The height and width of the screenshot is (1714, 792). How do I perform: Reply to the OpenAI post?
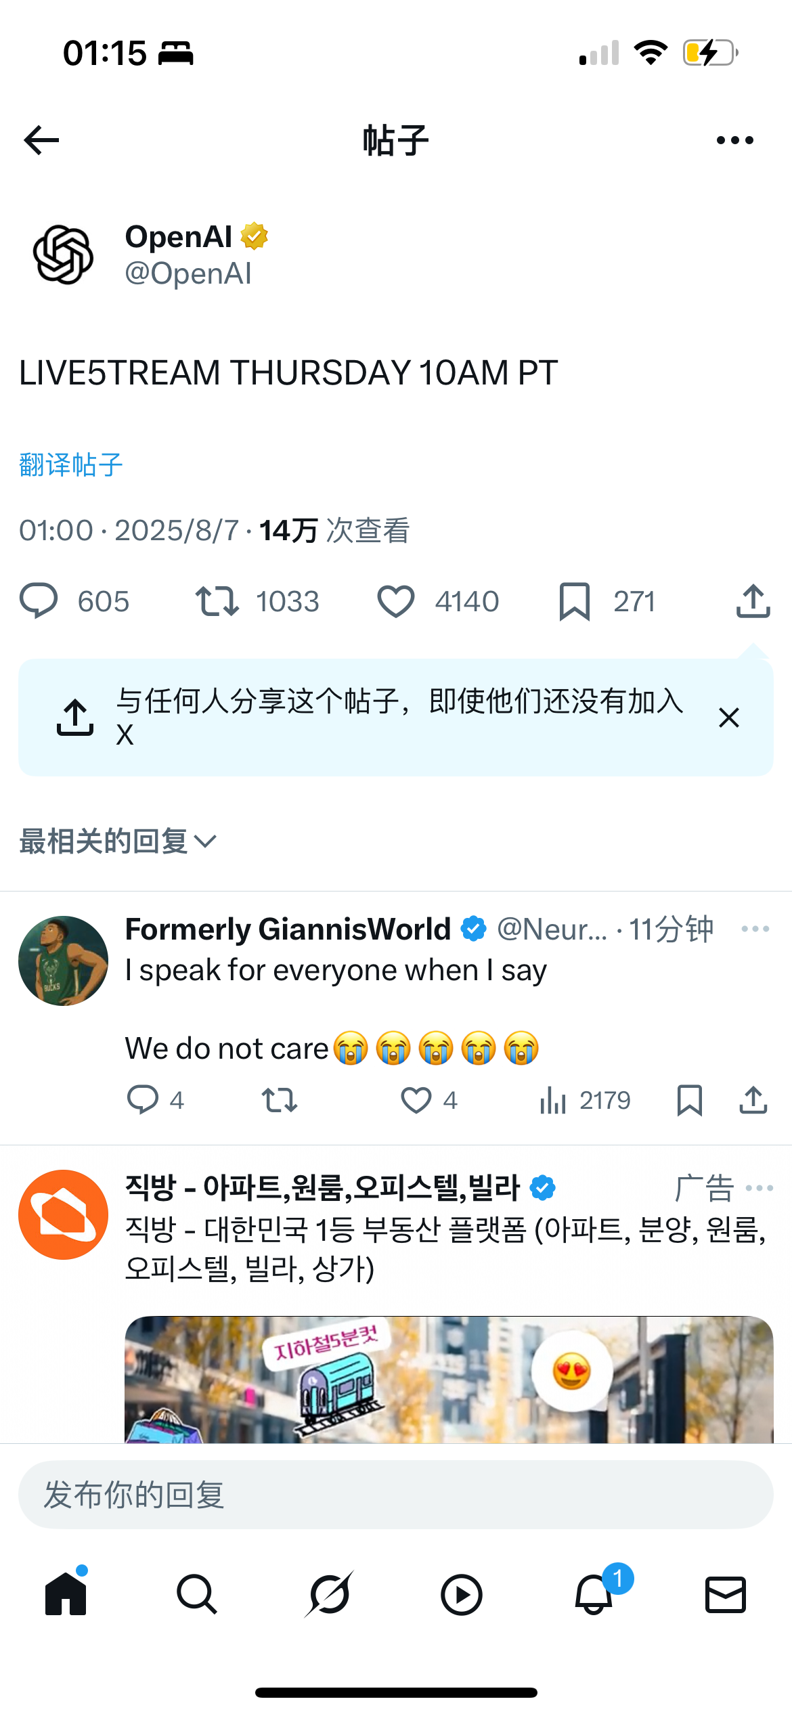tap(39, 601)
